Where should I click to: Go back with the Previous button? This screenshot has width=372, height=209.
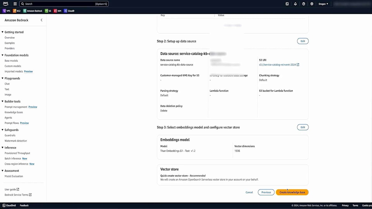[266, 192]
